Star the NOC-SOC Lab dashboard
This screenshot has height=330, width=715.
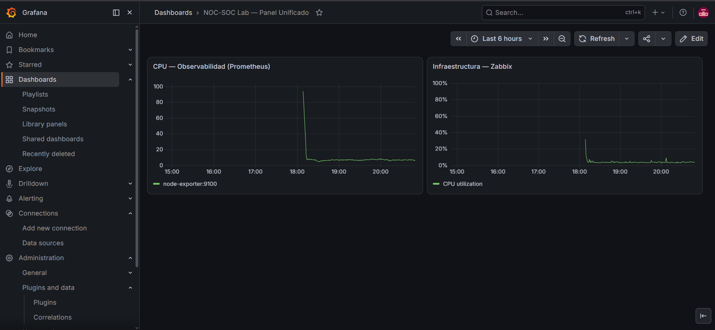[x=319, y=13]
